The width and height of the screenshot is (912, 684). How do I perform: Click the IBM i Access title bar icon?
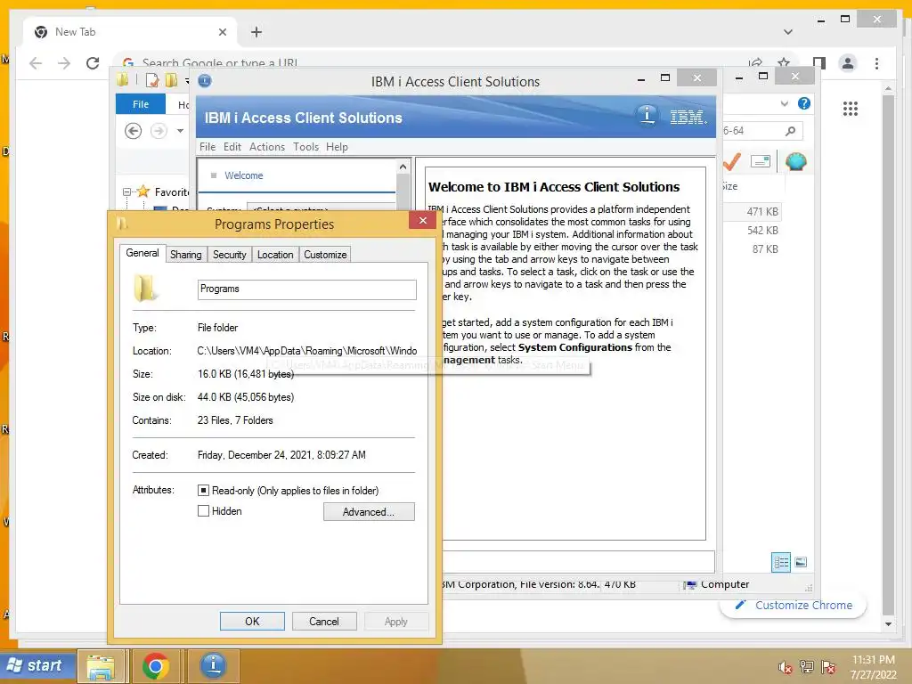tap(205, 81)
